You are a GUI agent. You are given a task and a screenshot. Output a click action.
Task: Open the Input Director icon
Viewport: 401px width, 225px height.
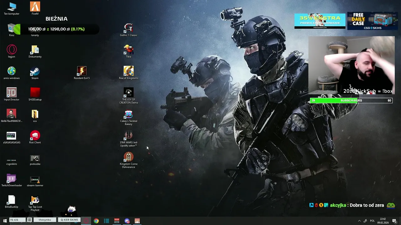click(12, 94)
